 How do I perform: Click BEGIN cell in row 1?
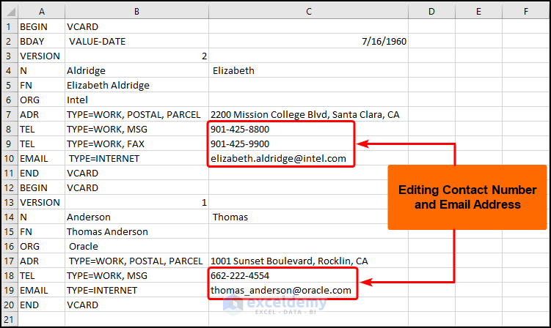coord(42,26)
